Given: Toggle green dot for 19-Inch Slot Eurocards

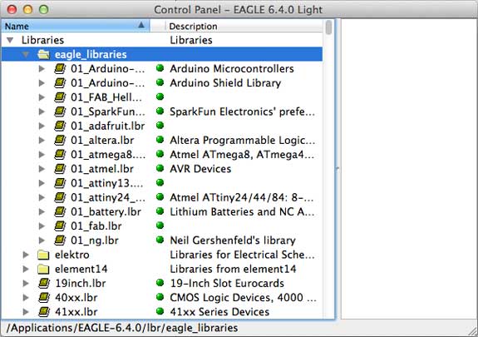Looking at the screenshot, I should coord(160,283).
